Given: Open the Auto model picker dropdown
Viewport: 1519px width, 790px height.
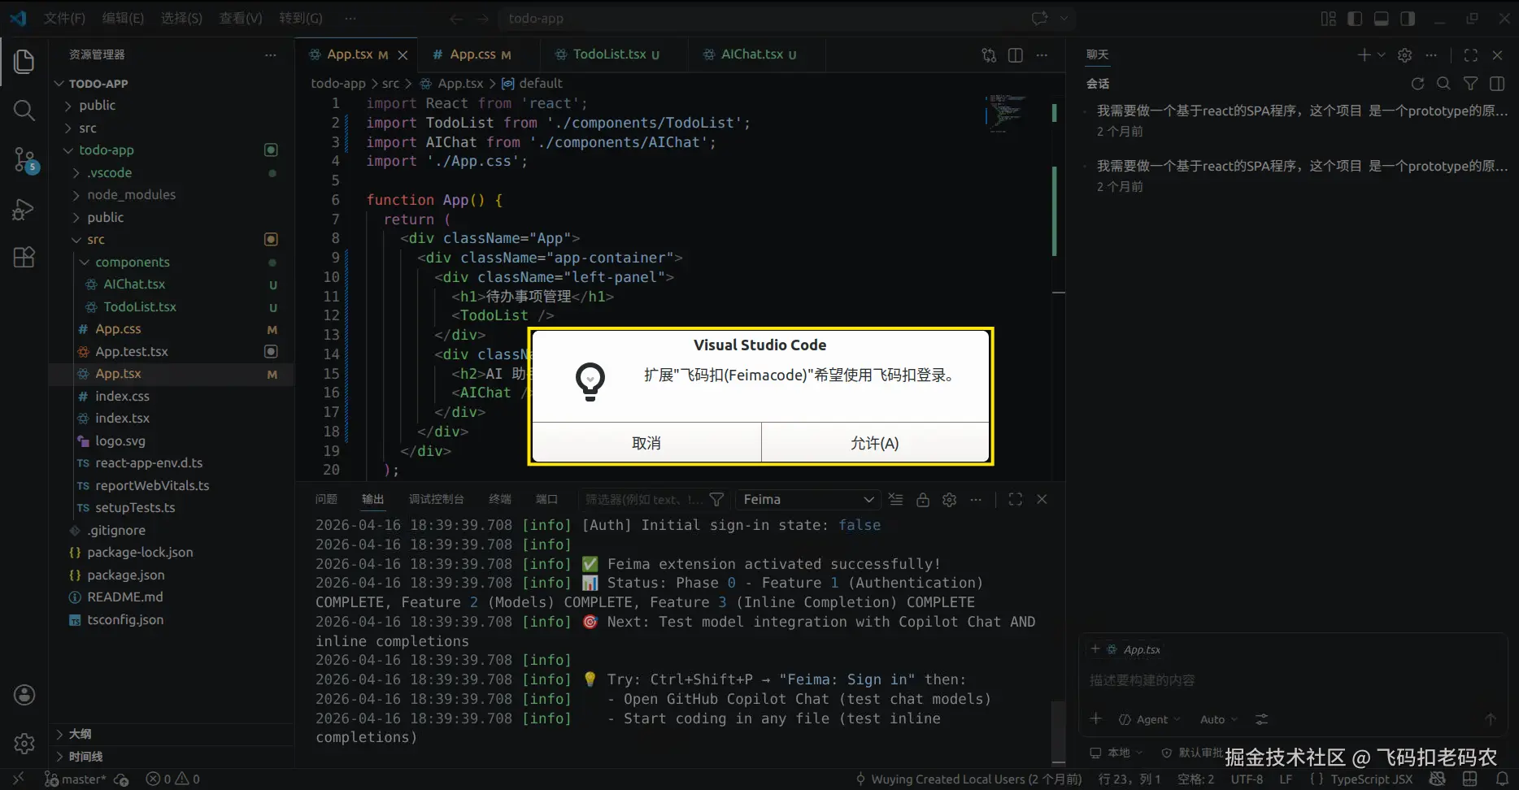Looking at the screenshot, I should [1218, 719].
